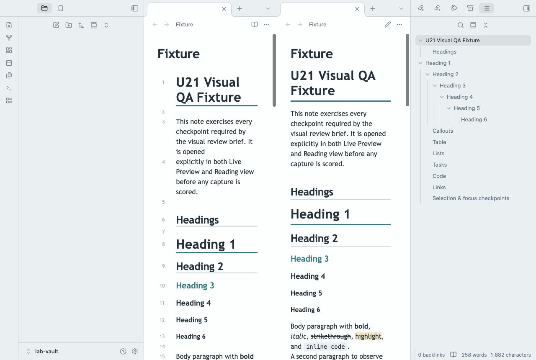This screenshot has height=360, width=536.
Task: Click the right pane vertical scrollbar
Action: (407, 70)
